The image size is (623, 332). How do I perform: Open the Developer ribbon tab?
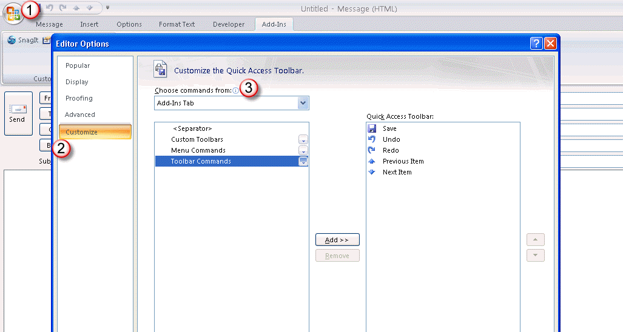point(229,24)
